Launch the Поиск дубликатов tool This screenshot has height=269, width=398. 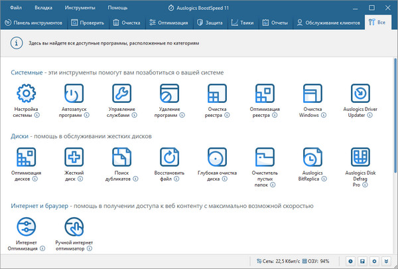[122, 157]
